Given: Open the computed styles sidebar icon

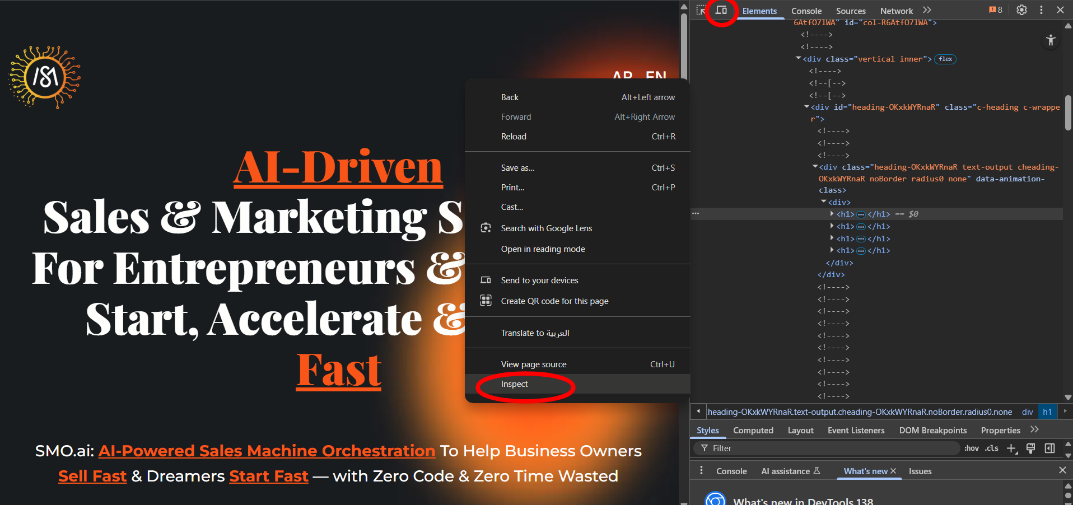Looking at the screenshot, I should coord(1049,448).
